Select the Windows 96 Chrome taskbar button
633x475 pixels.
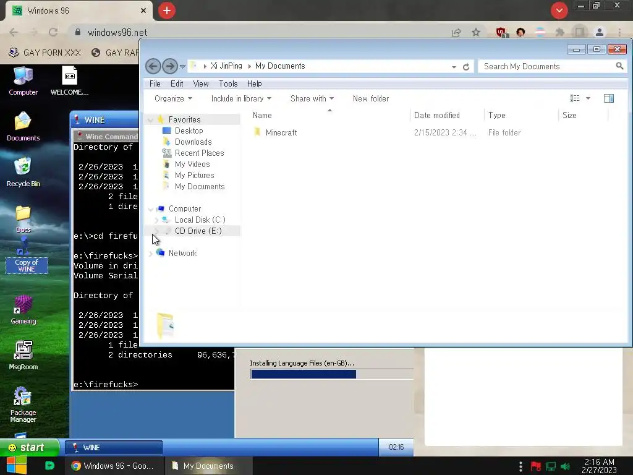[x=116, y=466]
